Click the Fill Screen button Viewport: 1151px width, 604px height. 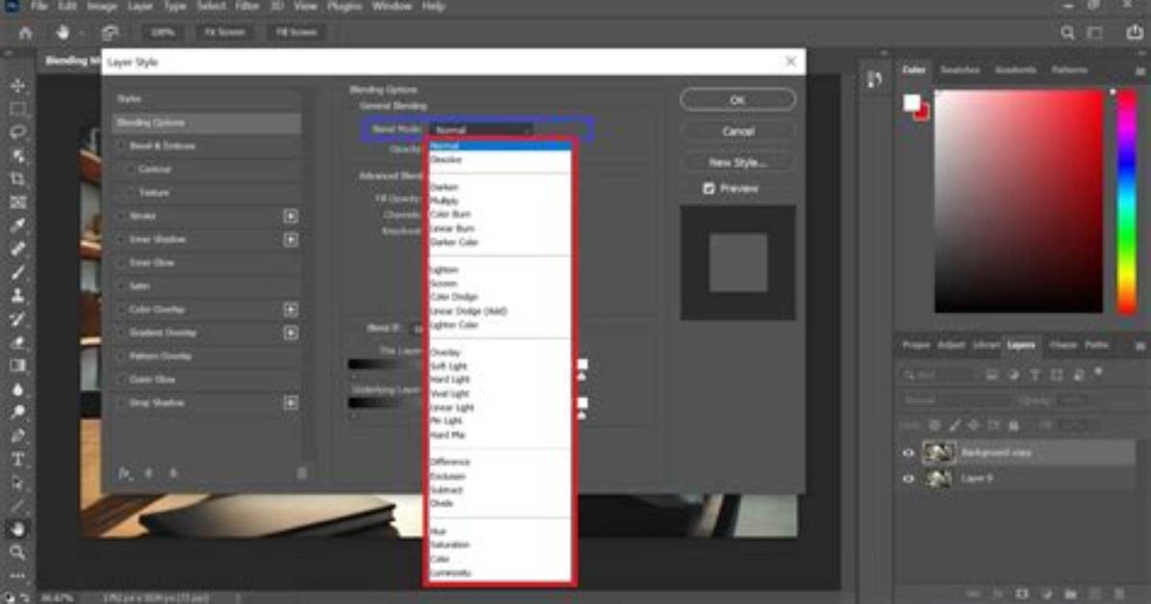pos(295,33)
